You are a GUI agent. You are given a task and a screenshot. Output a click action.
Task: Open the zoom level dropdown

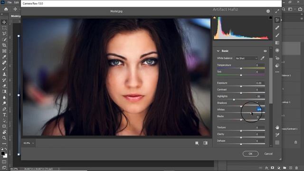pos(28,143)
